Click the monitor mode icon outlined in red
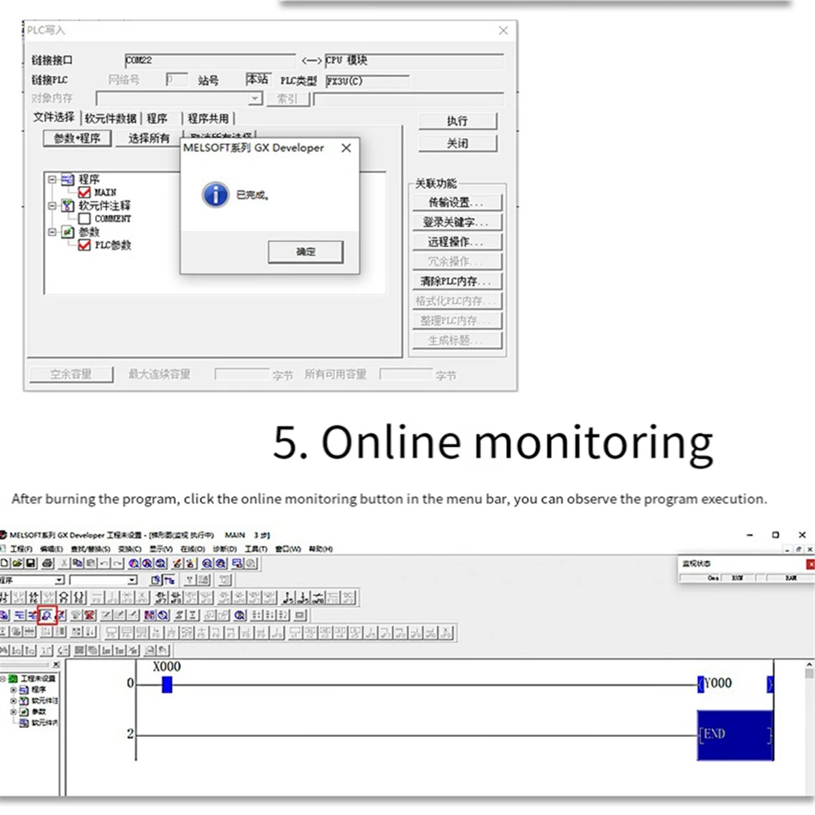This screenshot has height=815, width=815. (x=48, y=615)
